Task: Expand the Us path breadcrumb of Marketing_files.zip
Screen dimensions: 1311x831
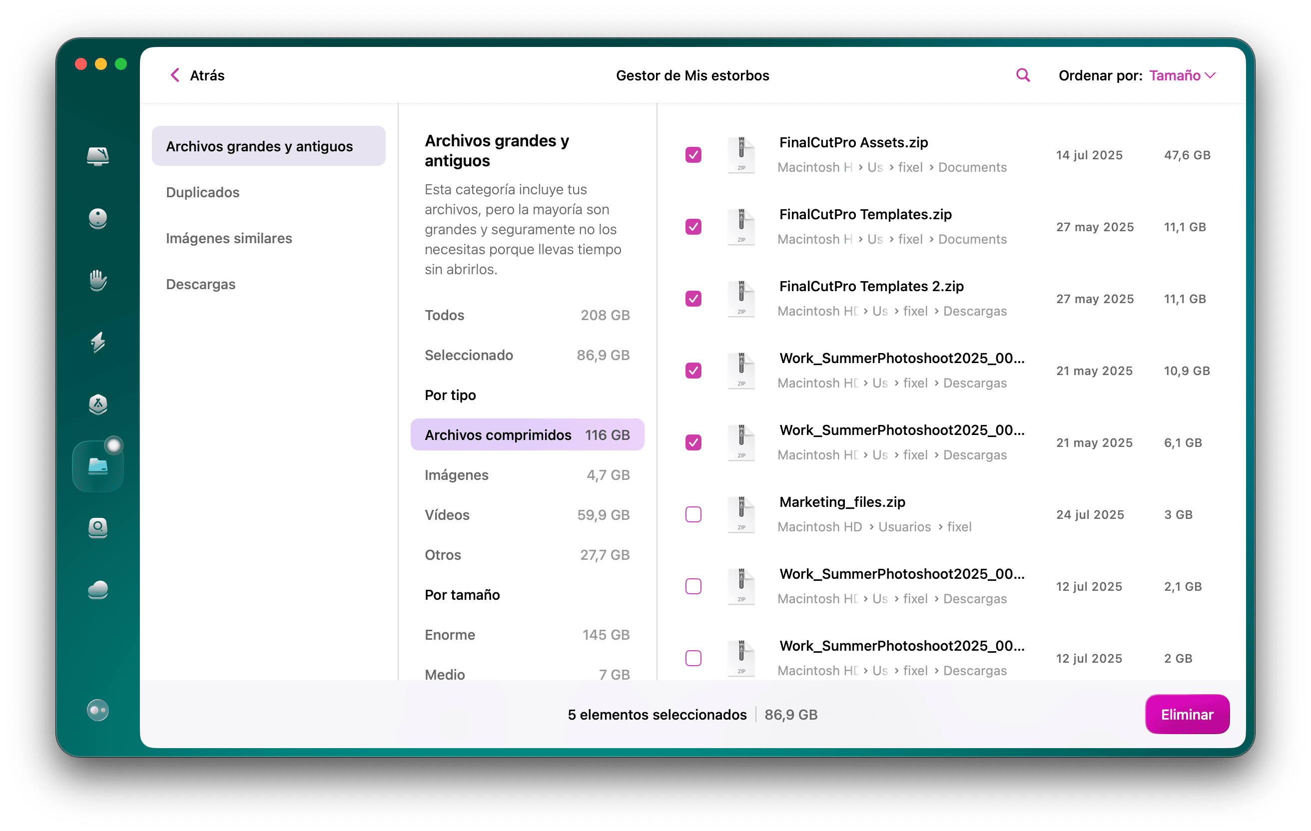Action: [904, 527]
